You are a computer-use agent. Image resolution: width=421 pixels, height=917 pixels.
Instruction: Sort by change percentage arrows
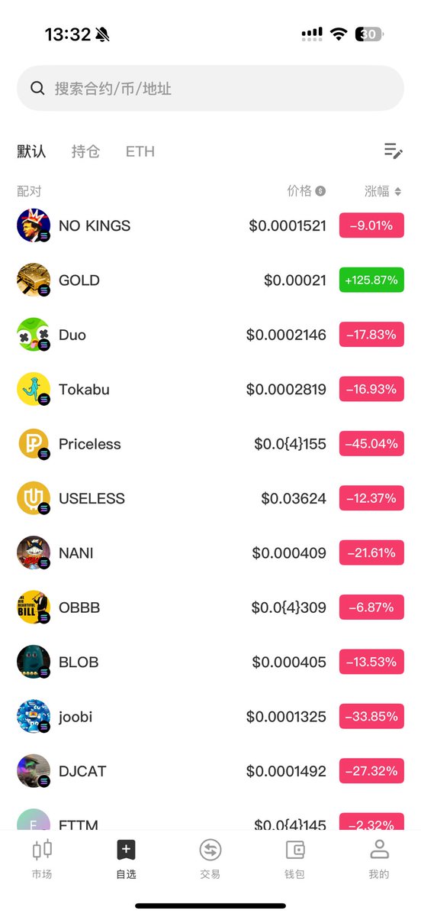pos(397,191)
